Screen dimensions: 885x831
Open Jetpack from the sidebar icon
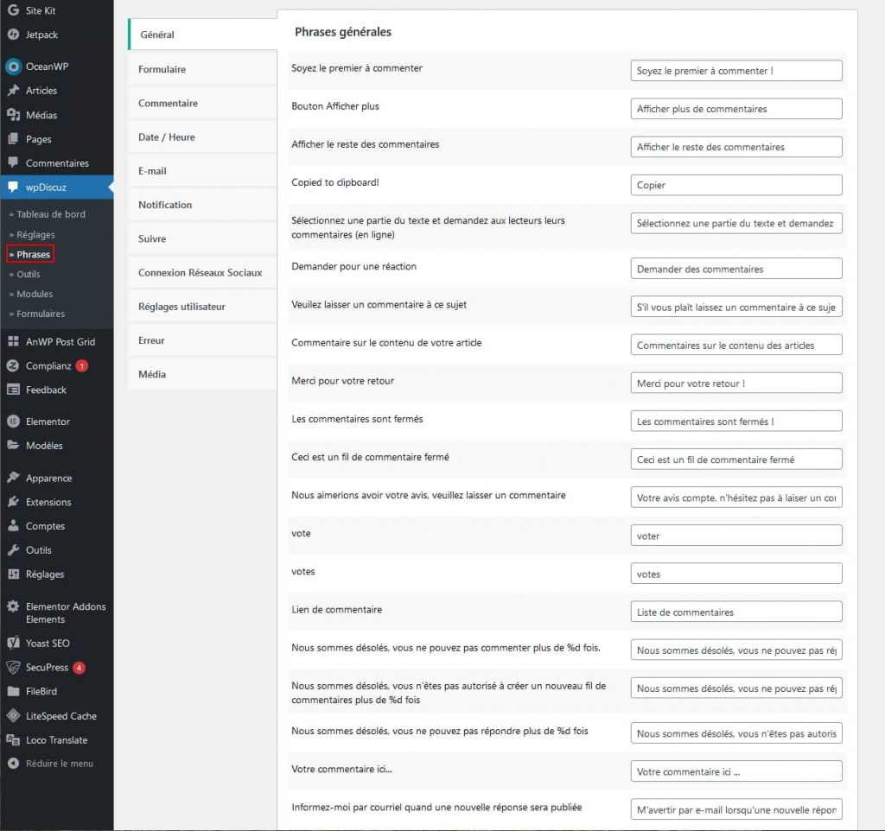click(x=13, y=35)
